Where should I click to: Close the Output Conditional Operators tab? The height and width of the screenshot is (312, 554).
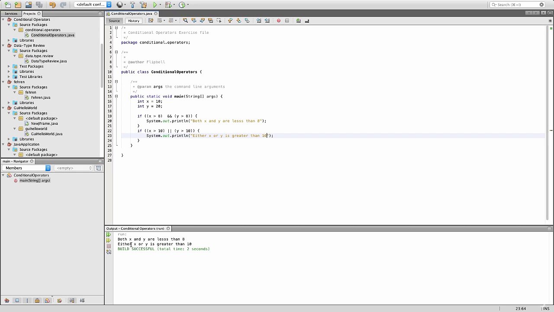pos(168,228)
